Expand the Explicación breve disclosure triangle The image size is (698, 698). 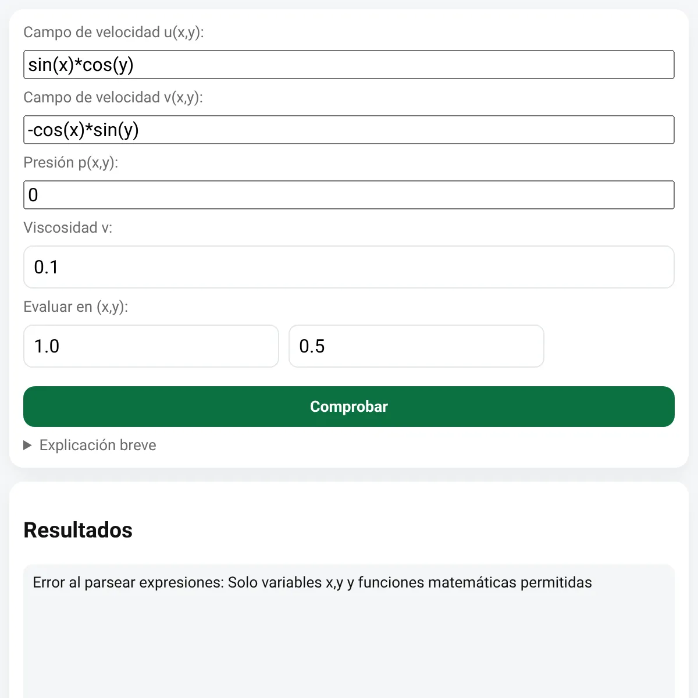27,446
